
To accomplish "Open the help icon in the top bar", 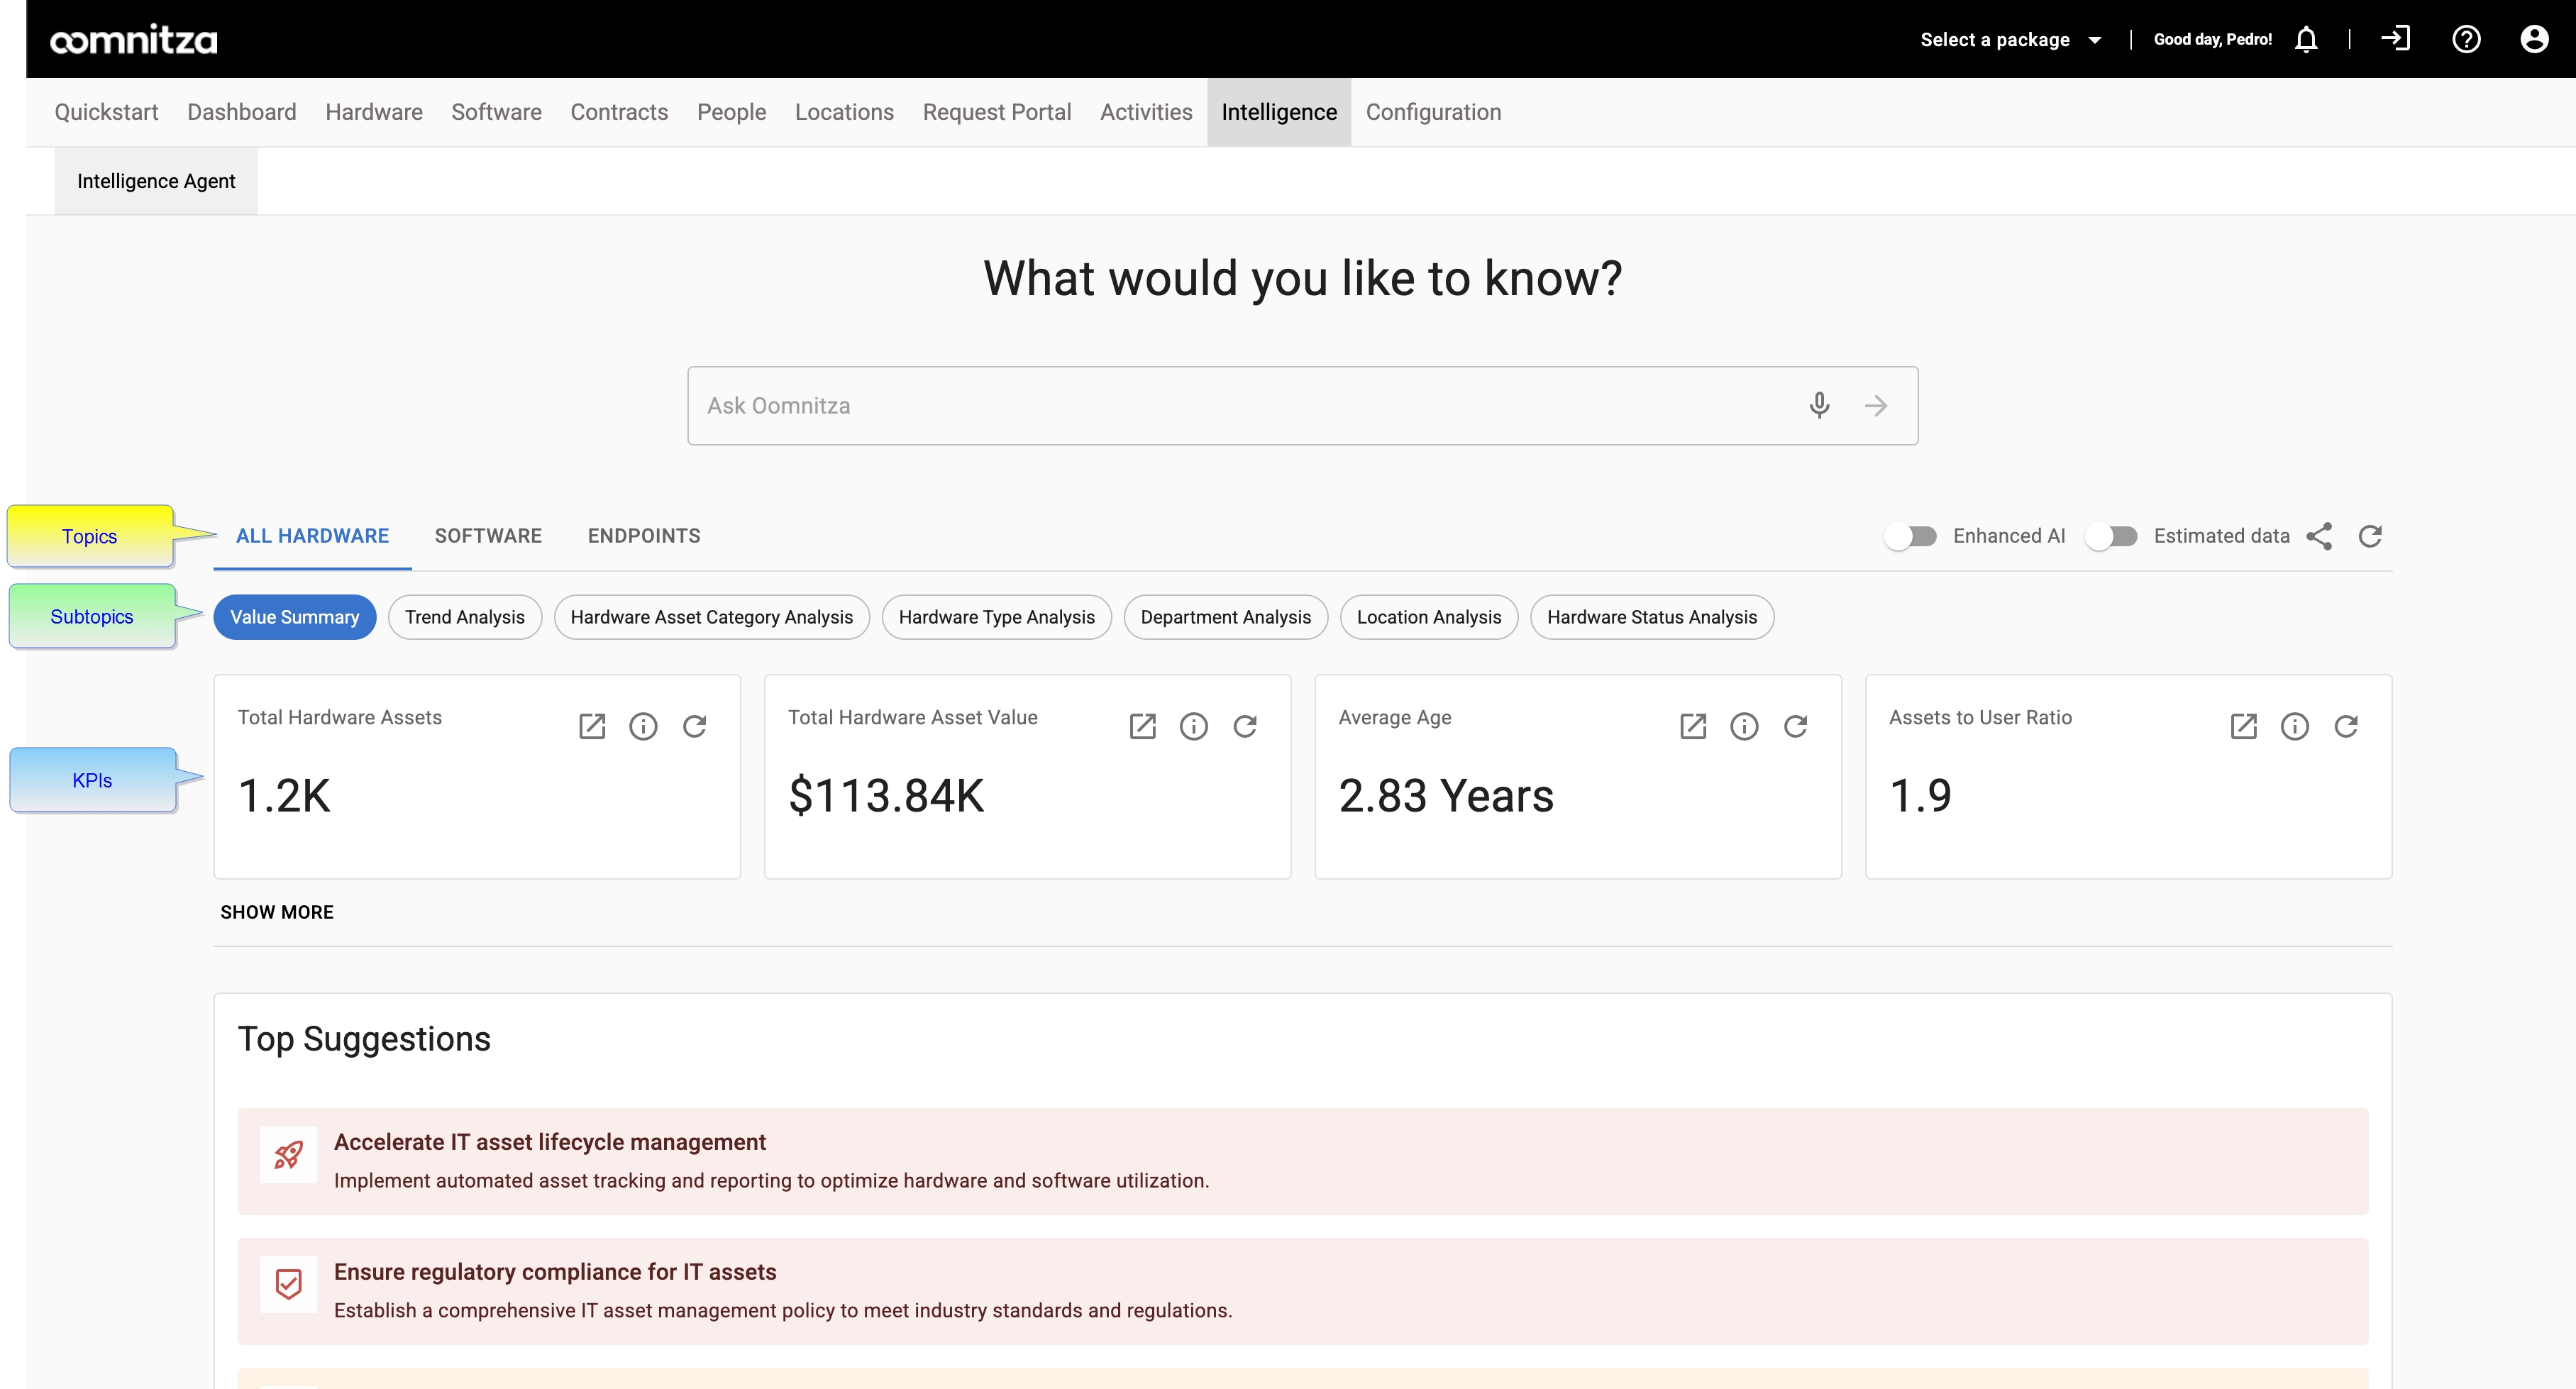I will coord(2467,39).
